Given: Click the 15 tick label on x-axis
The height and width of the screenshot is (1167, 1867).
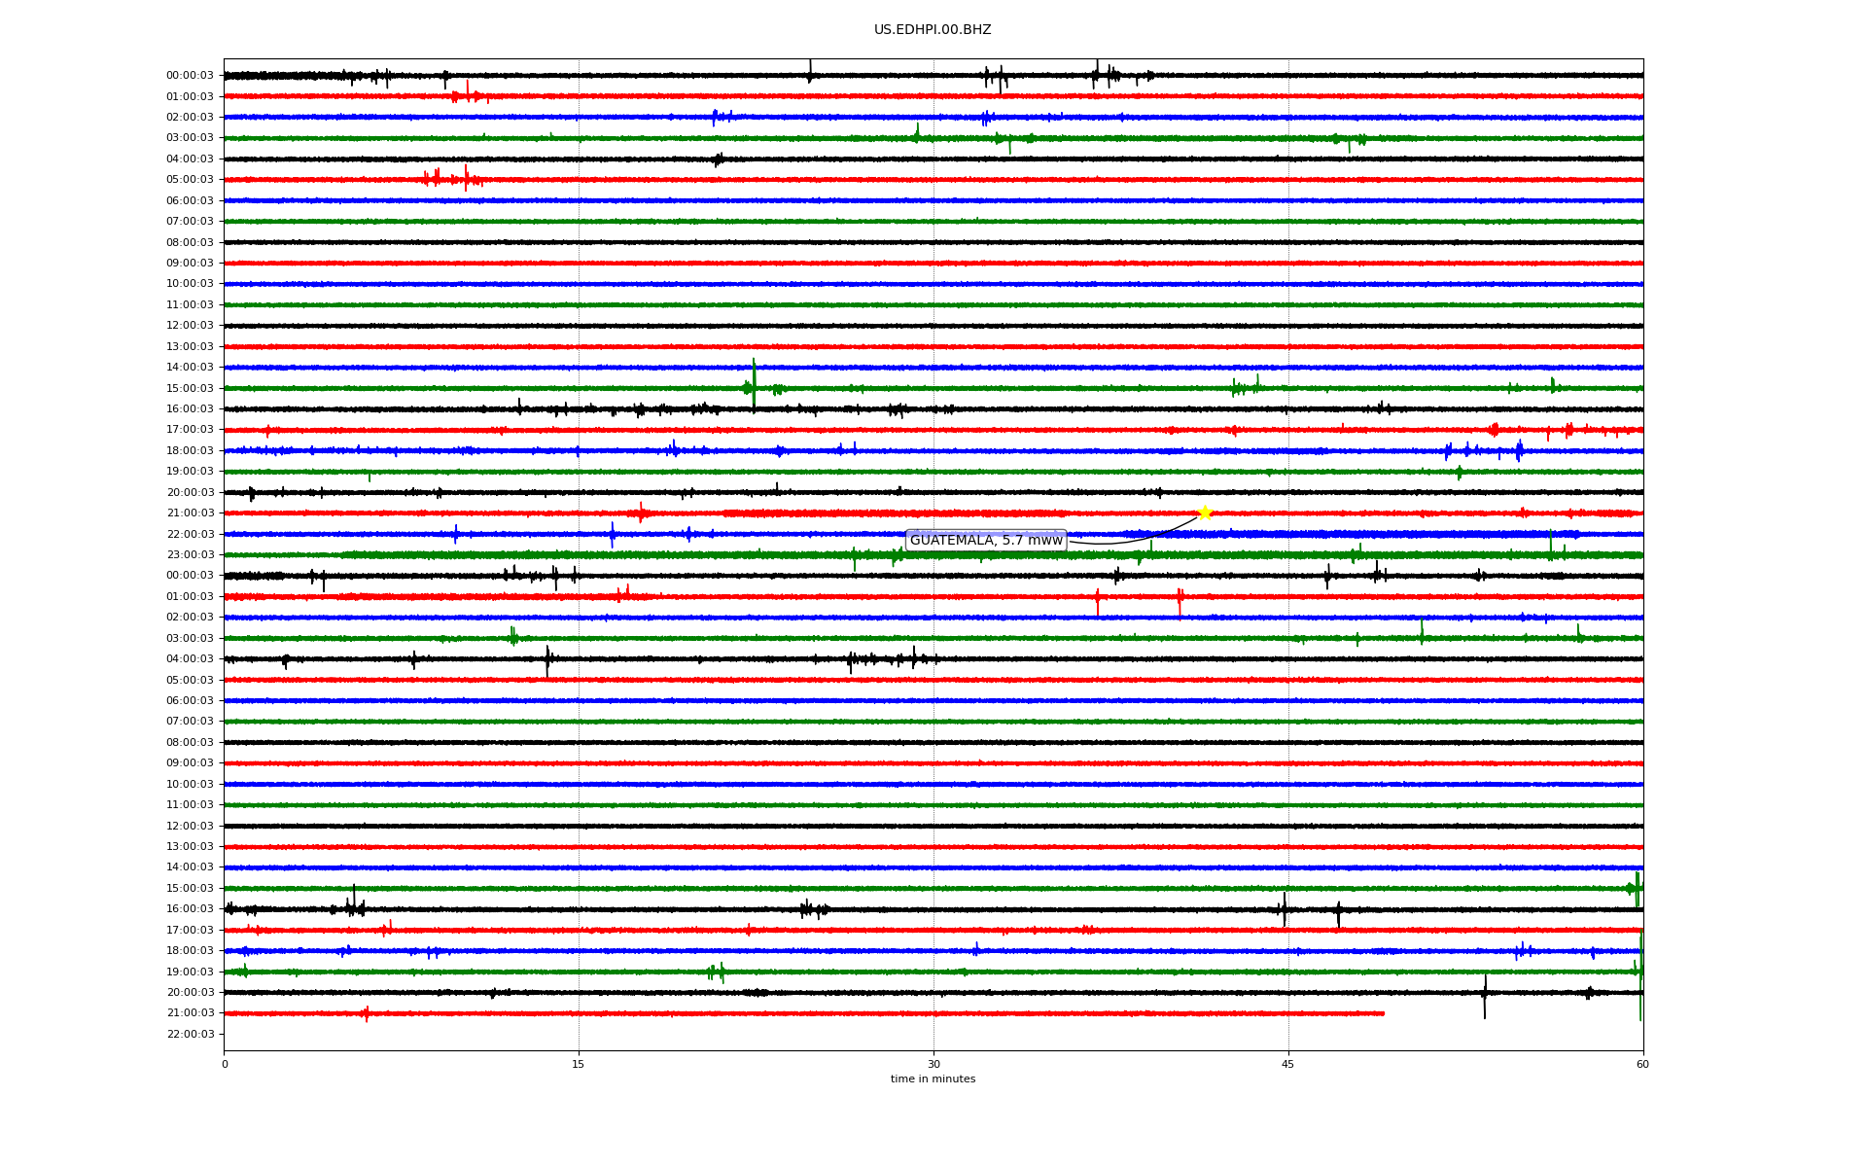Looking at the screenshot, I should pos(579,1064).
